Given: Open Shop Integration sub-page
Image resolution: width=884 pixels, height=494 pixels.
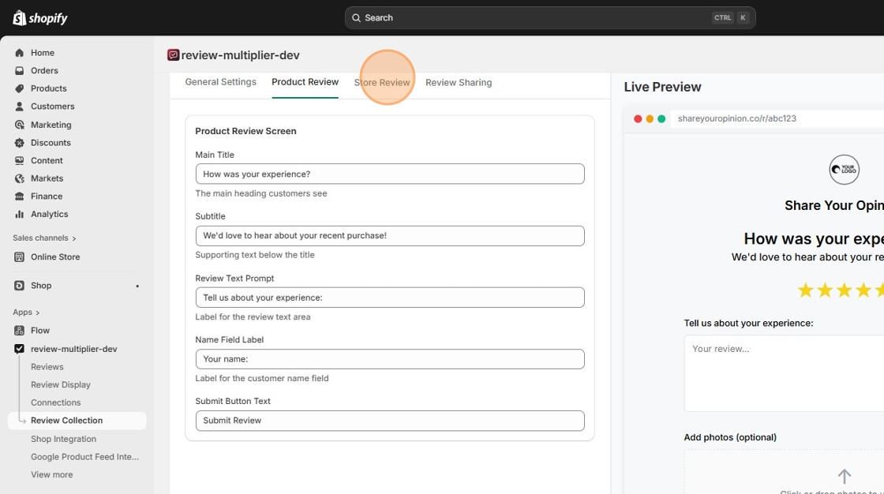Looking at the screenshot, I should 63,439.
